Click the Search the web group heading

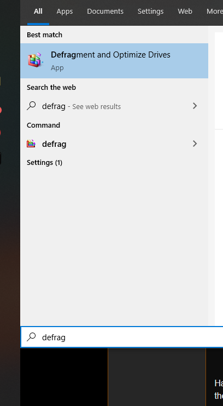(51, 87)
